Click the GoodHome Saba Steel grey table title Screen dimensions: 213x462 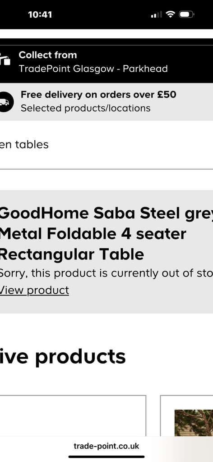click(x=106, y=234)
